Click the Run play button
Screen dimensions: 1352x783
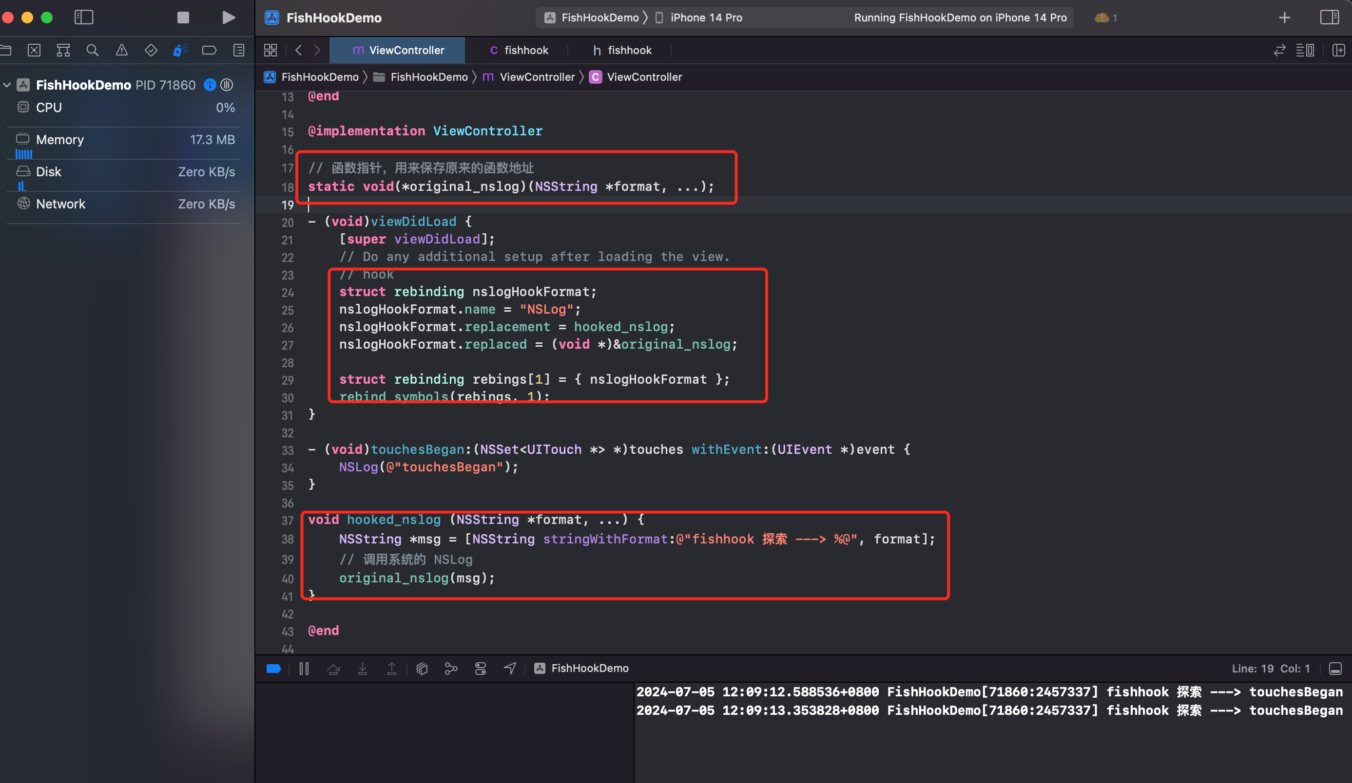point(229,18)
